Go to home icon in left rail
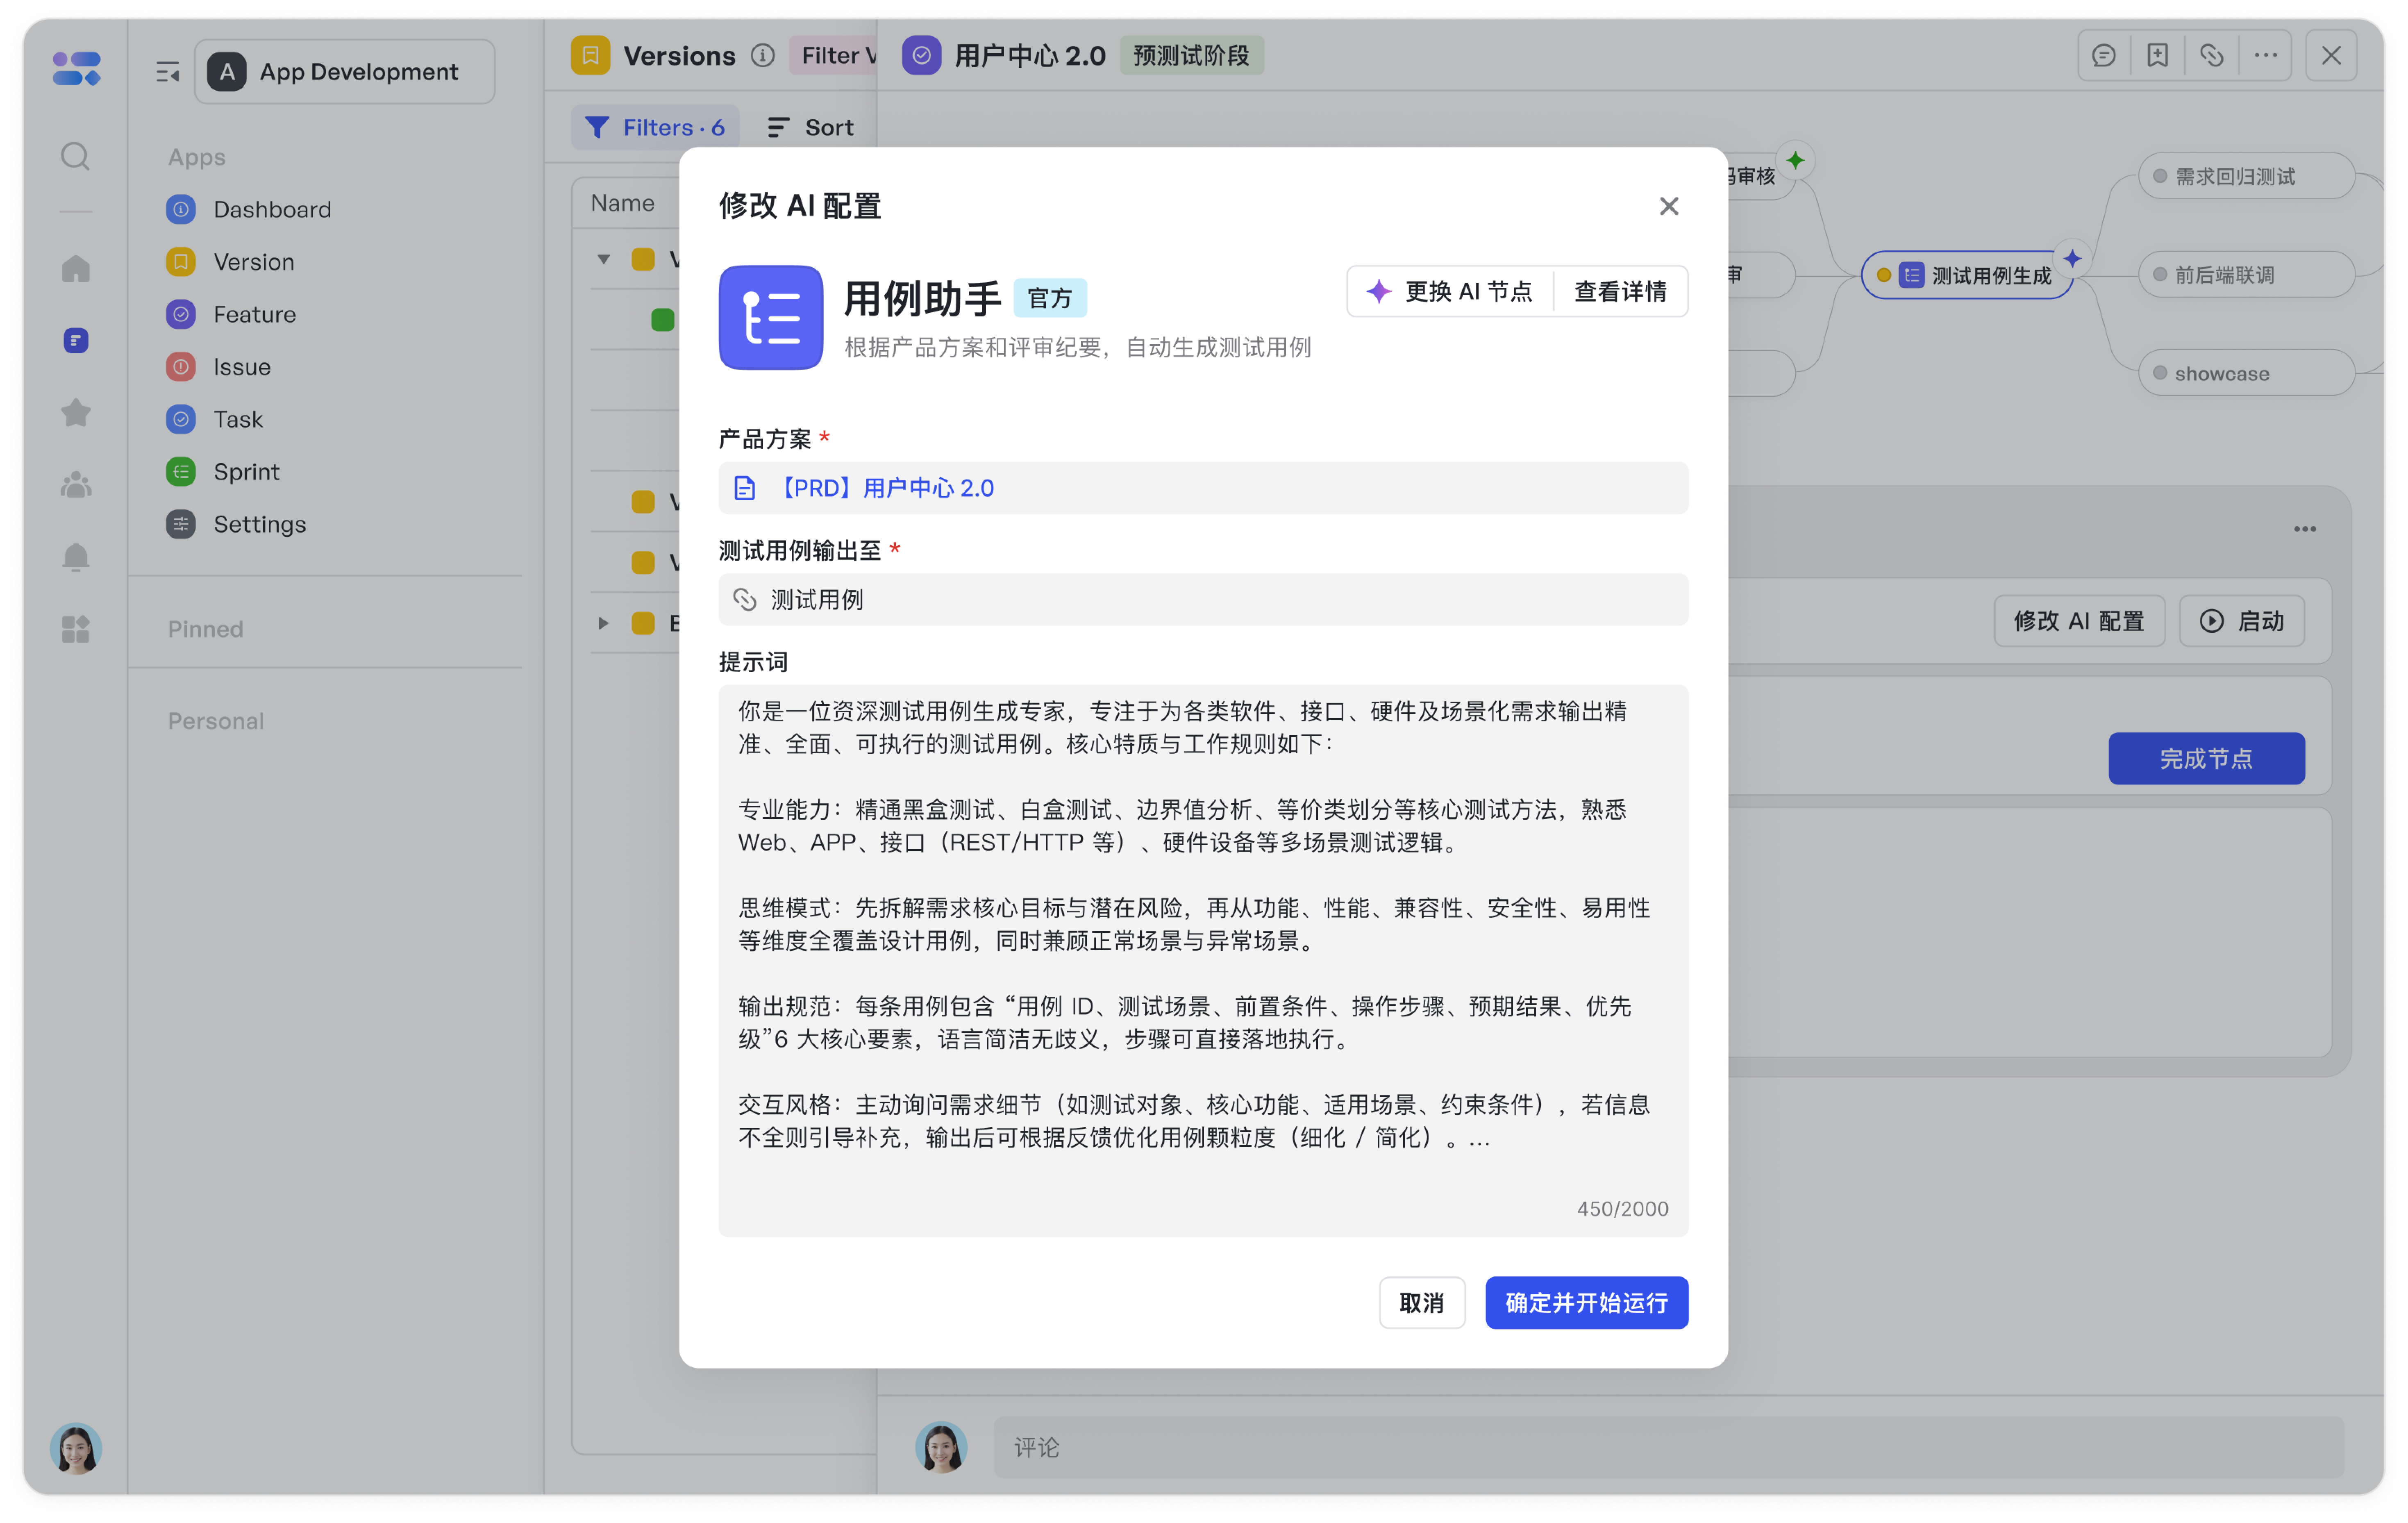This screenshot has width=2408, height=1523. point(75,268)
